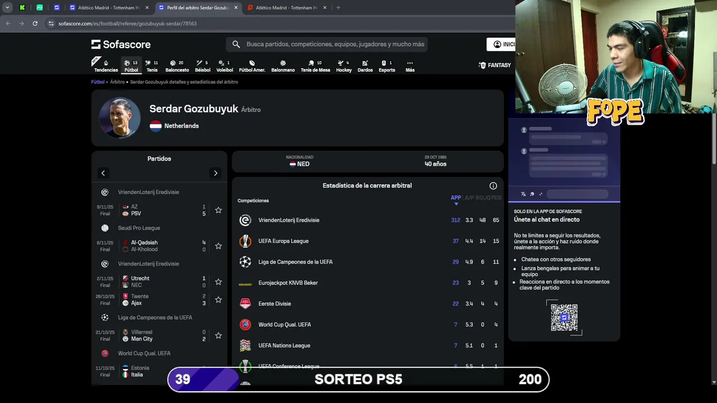Open the Fantasy shield icon
Viewport: 717px width, 403px height.
coord(482,65)
